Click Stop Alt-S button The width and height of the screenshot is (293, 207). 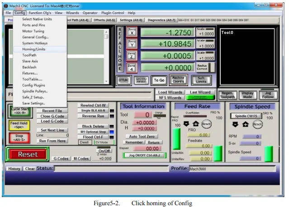click(x=19, y=138)
